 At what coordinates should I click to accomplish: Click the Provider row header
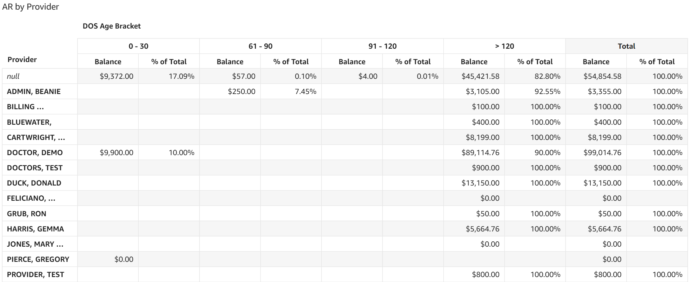(x=22, y=60)
